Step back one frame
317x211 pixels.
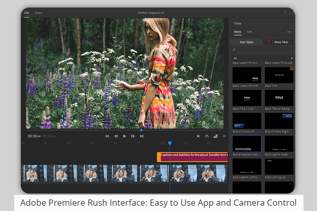tap(116, 136)
